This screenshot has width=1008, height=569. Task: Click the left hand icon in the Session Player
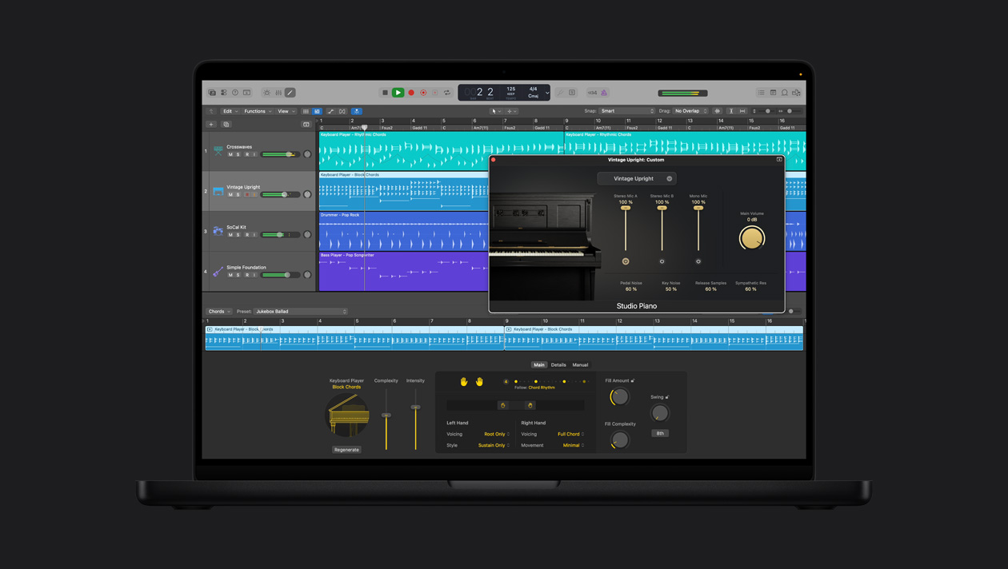pos(464,381)
